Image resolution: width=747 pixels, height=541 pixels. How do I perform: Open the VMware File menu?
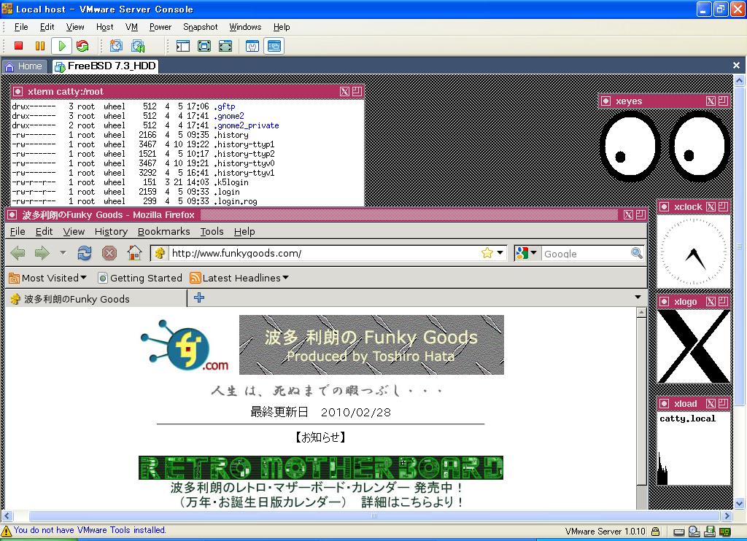(21, 27)
